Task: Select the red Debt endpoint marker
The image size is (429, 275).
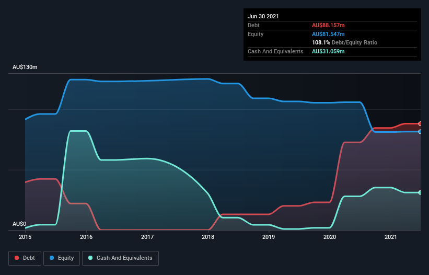Action: coord(420,124)
